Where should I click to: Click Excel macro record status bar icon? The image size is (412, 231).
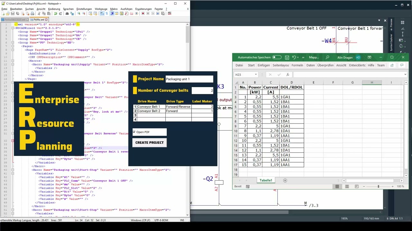(248, 186)
